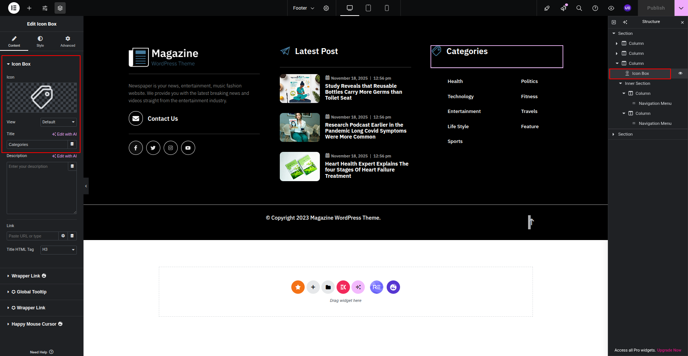The image size is (688, 356).
Task: Toggle visibility of Icon Box in Structure
Action: 680,73
